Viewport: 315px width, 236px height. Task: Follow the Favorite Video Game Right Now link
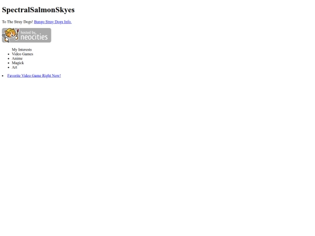click(x=34, y=76)
